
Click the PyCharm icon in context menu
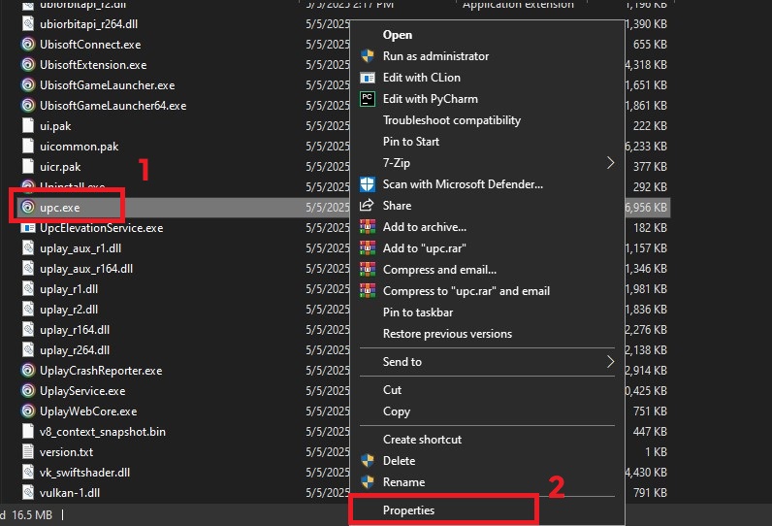[x=368, y=99]
